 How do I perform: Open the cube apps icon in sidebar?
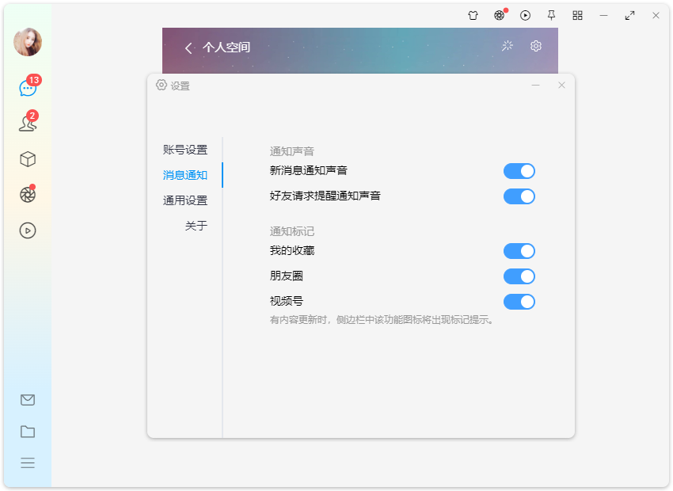[28, 159]
